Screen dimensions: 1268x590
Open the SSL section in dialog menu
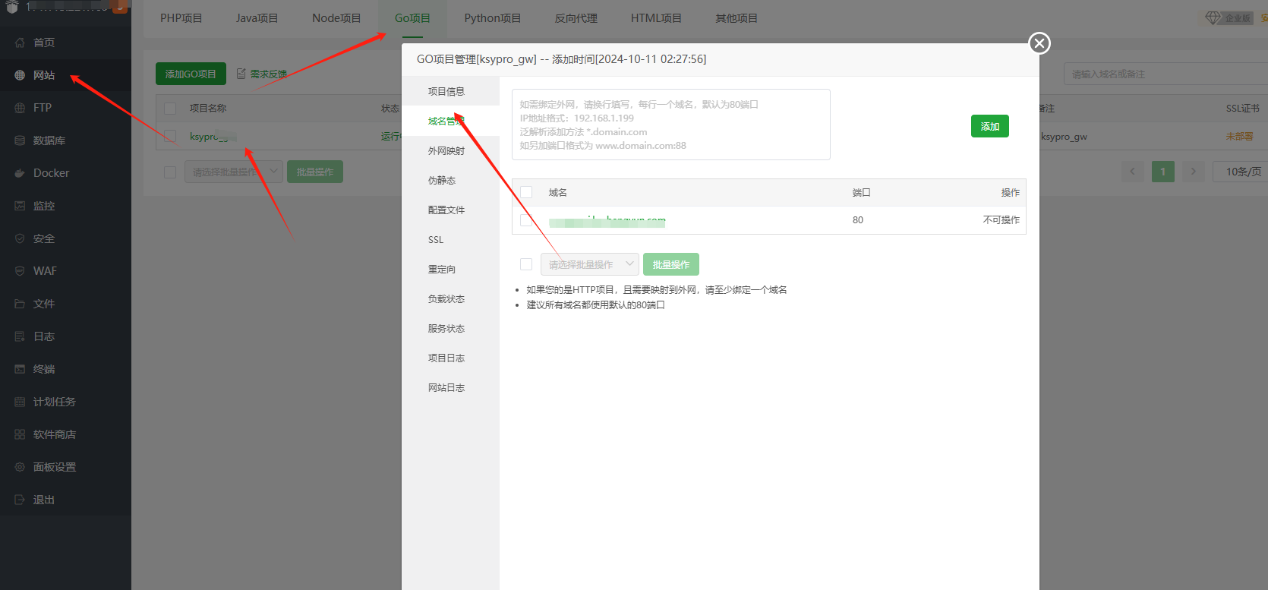[436, 240]
